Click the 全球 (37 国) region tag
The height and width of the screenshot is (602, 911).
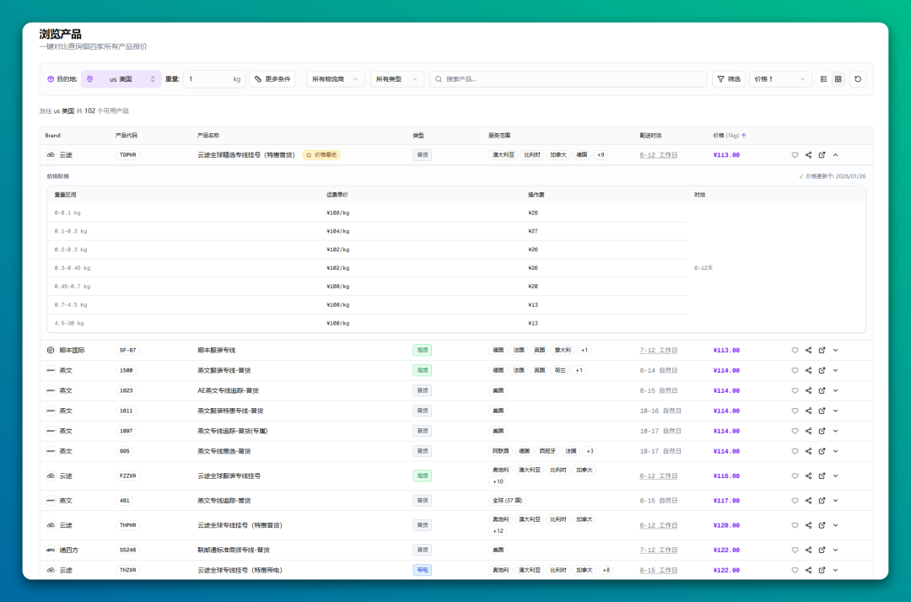507,501
